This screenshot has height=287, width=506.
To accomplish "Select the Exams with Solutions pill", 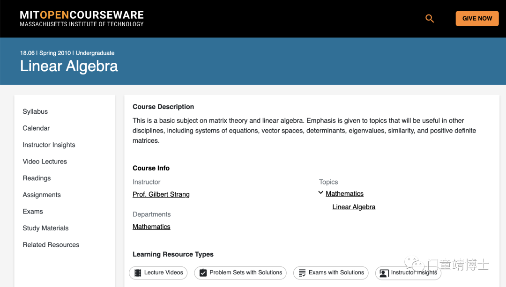I will click(x=331, y=273).
